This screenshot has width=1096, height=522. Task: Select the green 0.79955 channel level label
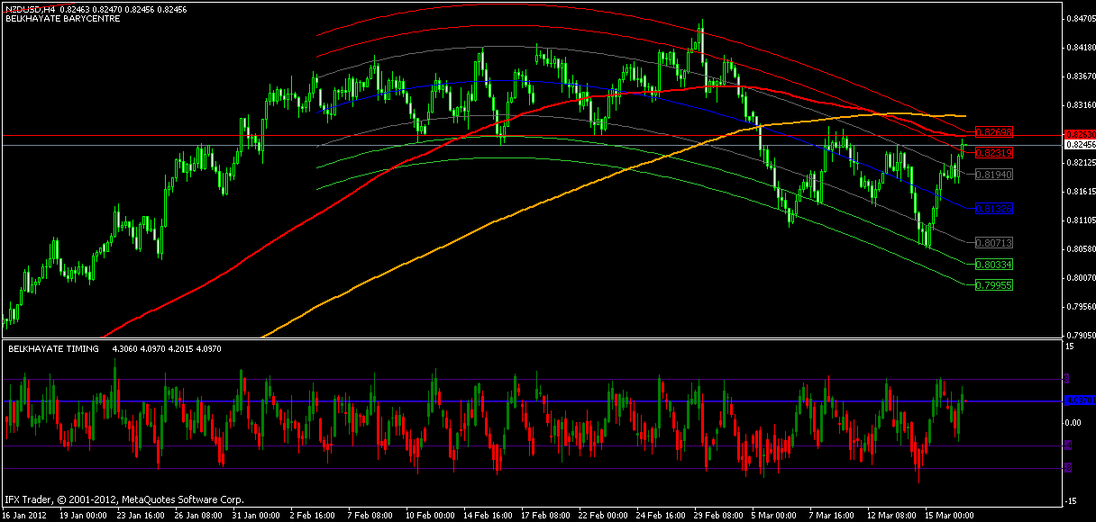tap(995, 285)
